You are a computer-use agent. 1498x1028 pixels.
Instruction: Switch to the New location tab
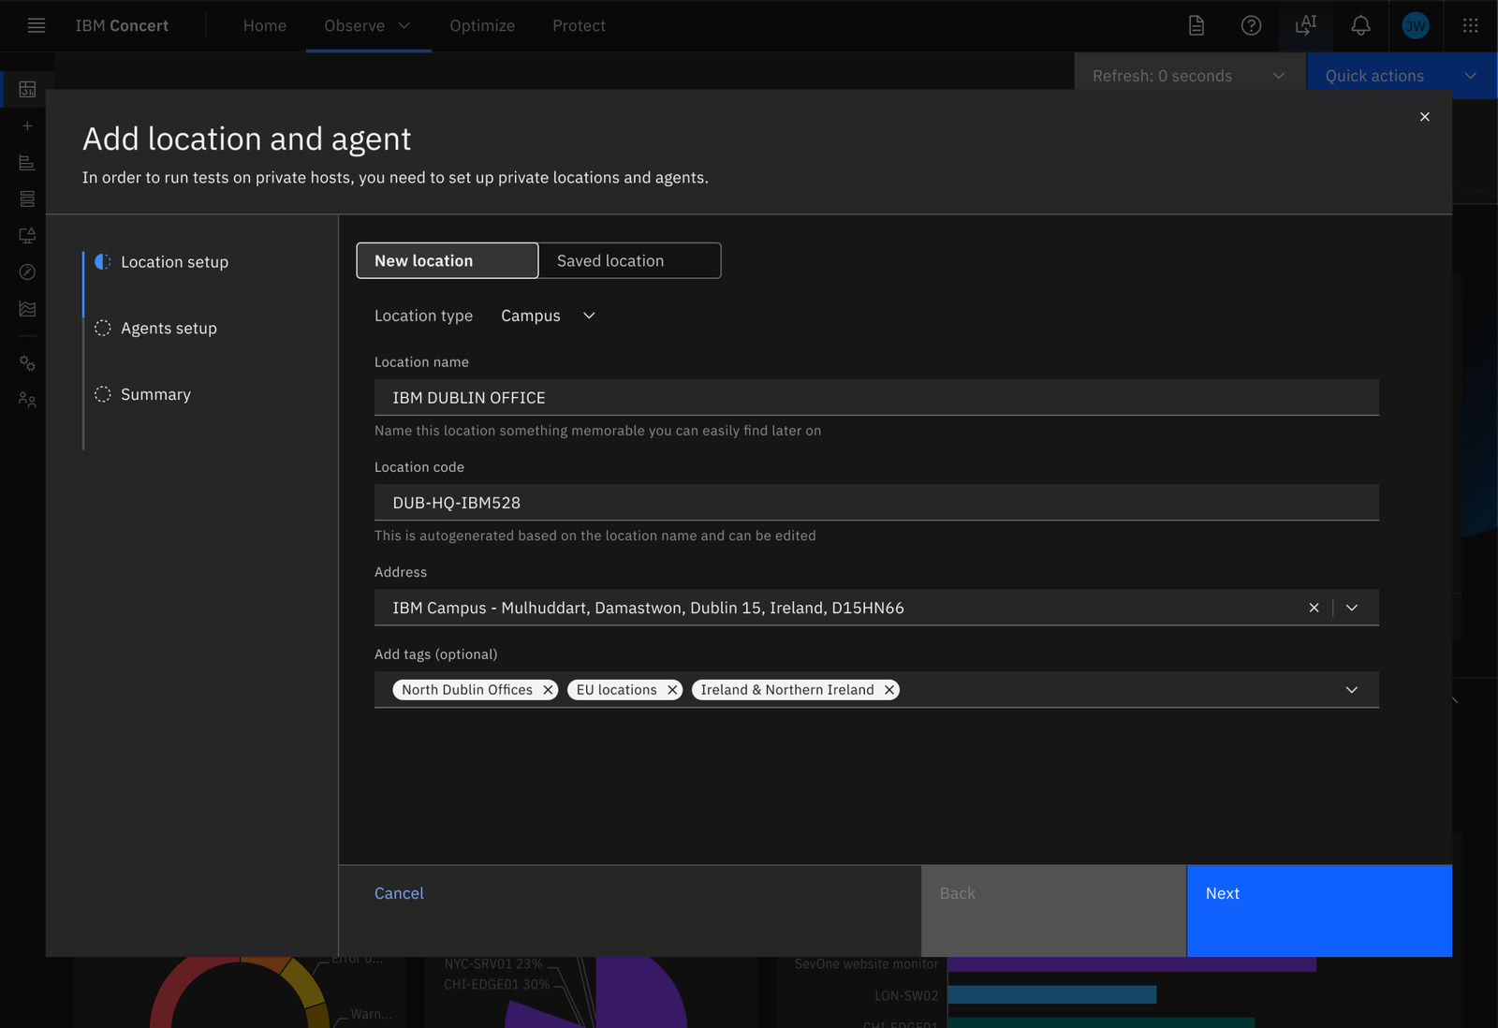click(448, 260)
